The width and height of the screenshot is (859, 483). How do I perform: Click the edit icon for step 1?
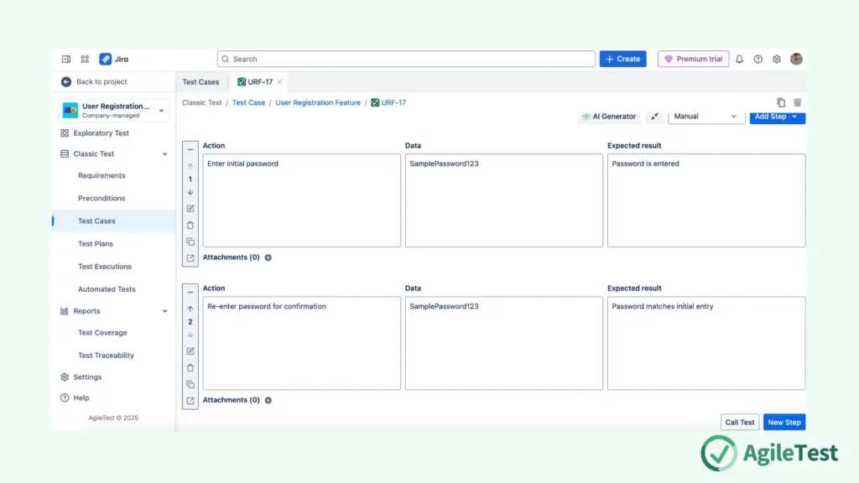[190, 208]
